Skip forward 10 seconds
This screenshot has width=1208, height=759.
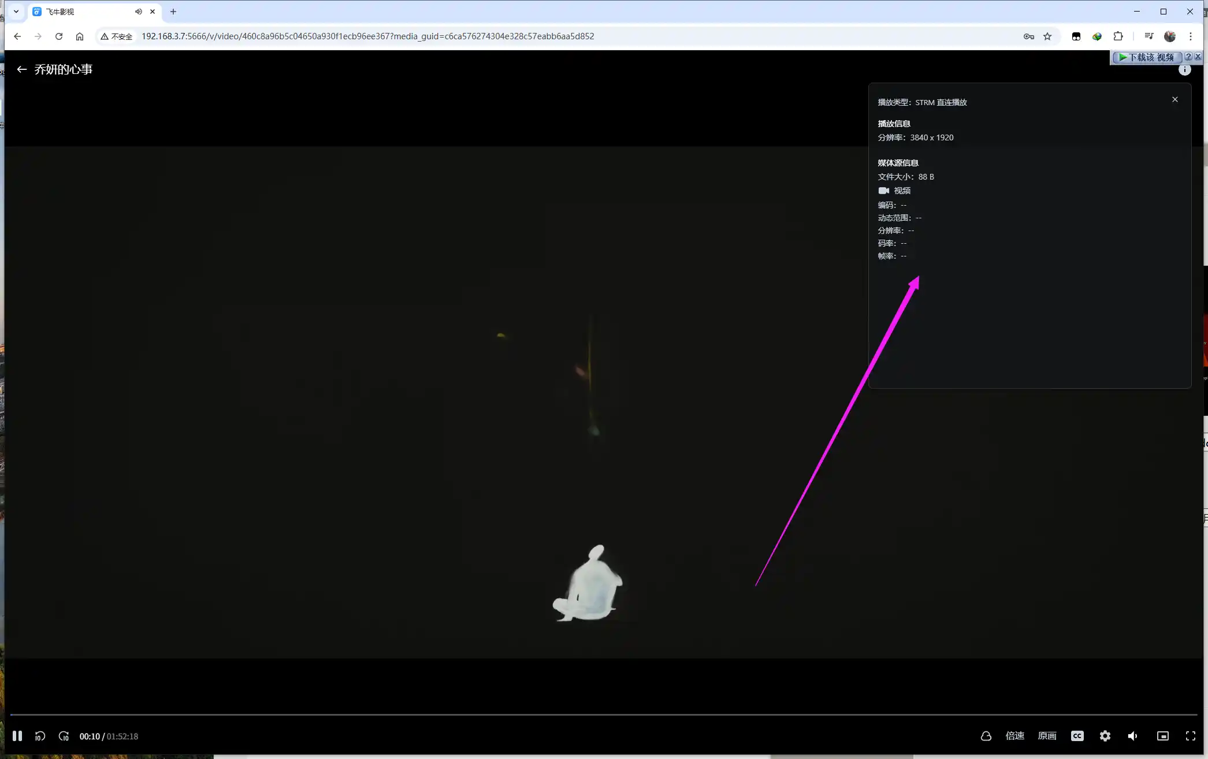point(64,736)
